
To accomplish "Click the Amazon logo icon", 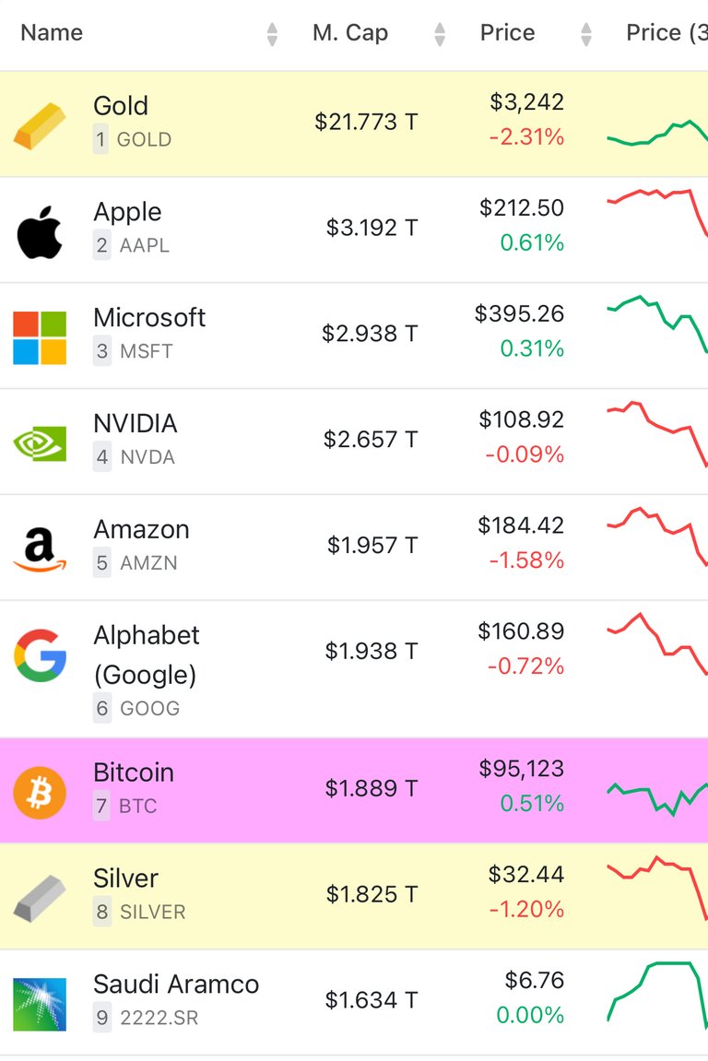I will click(40, 549).
